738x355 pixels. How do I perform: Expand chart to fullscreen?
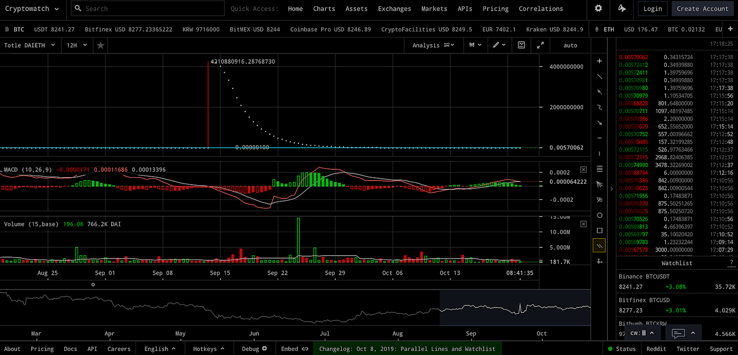[540, 45]
